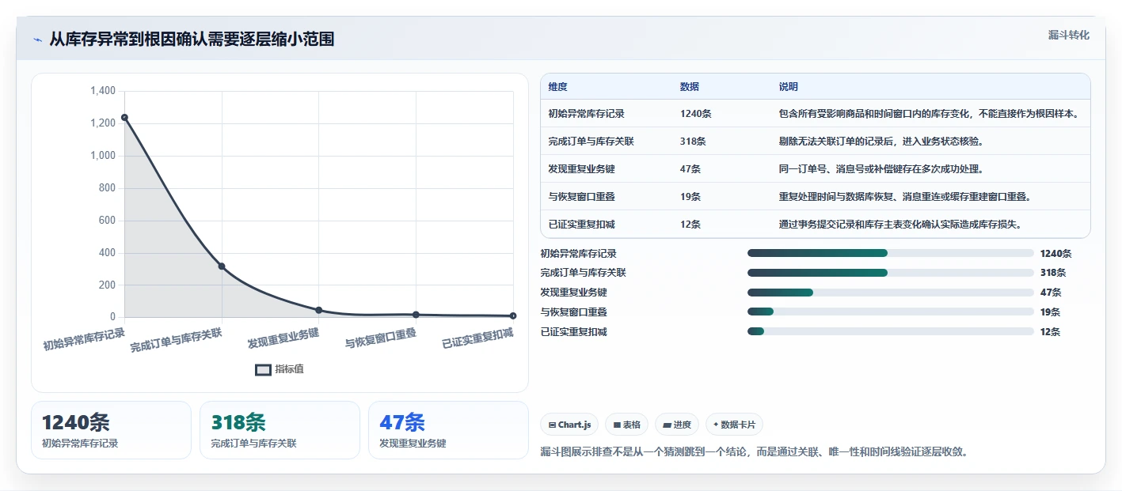This screenshot has height=491, width=1122.
Task: Click the 发现重复业务键 progress bar
Action: 891,293
